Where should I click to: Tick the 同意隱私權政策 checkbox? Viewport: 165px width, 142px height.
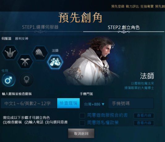click(x=82, y=123)
